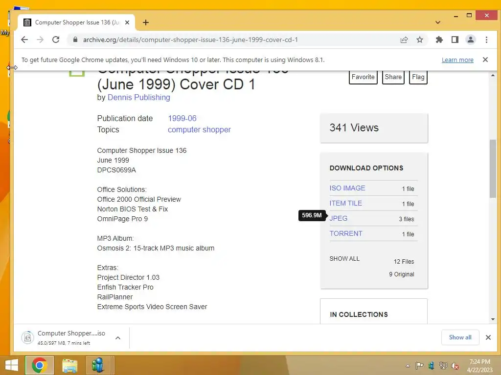Toggle the browser side panel icon
Viewport: 501px width, 375px height.
tap(455, 40)
